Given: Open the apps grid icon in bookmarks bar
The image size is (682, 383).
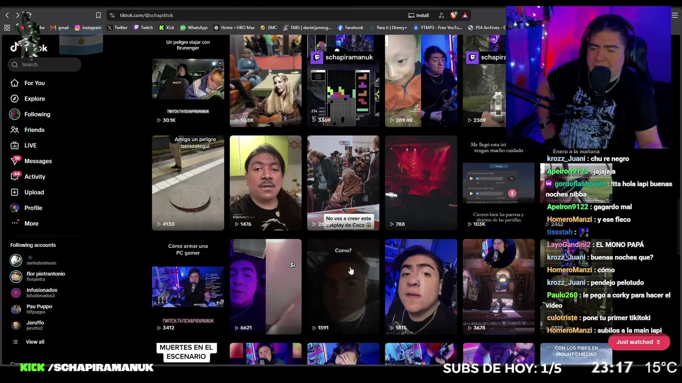Looking at the screenshot, I should (7, 28).
